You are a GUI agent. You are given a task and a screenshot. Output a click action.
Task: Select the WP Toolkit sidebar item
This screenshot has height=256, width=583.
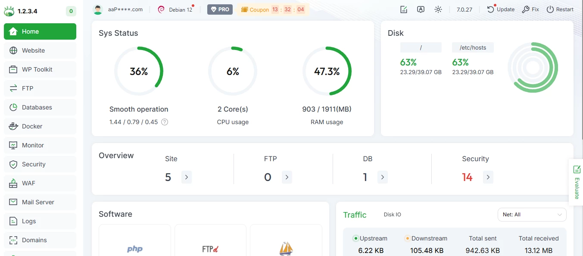point(37,69)
